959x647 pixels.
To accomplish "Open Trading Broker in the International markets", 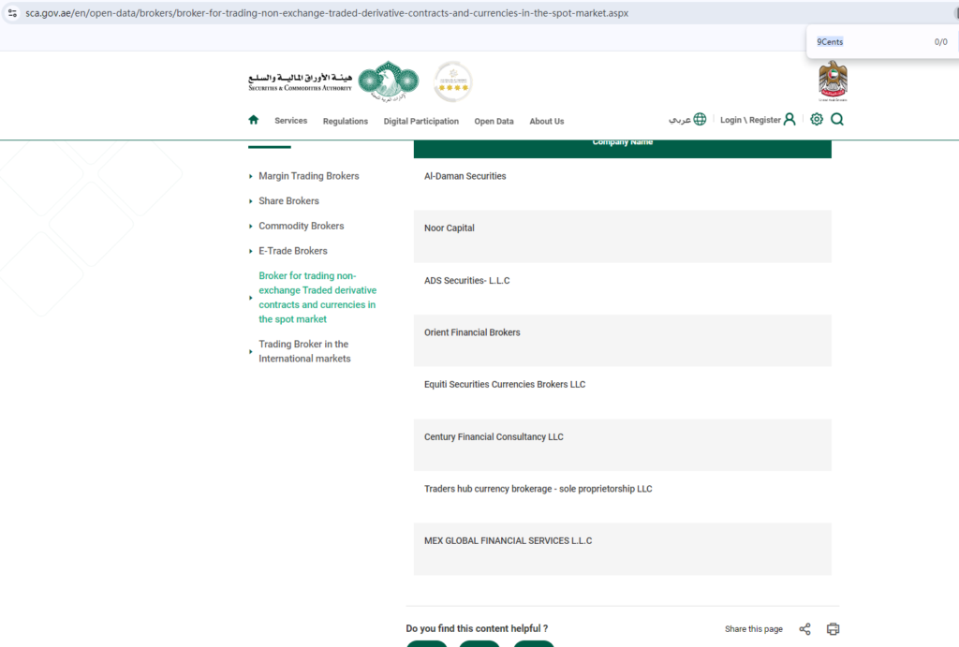I will point(304,351).
